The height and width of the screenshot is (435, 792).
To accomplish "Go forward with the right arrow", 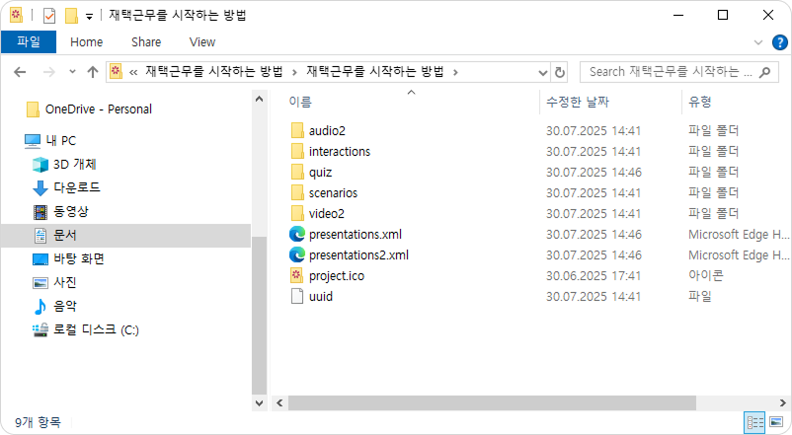I will click(x=49, y=72).
